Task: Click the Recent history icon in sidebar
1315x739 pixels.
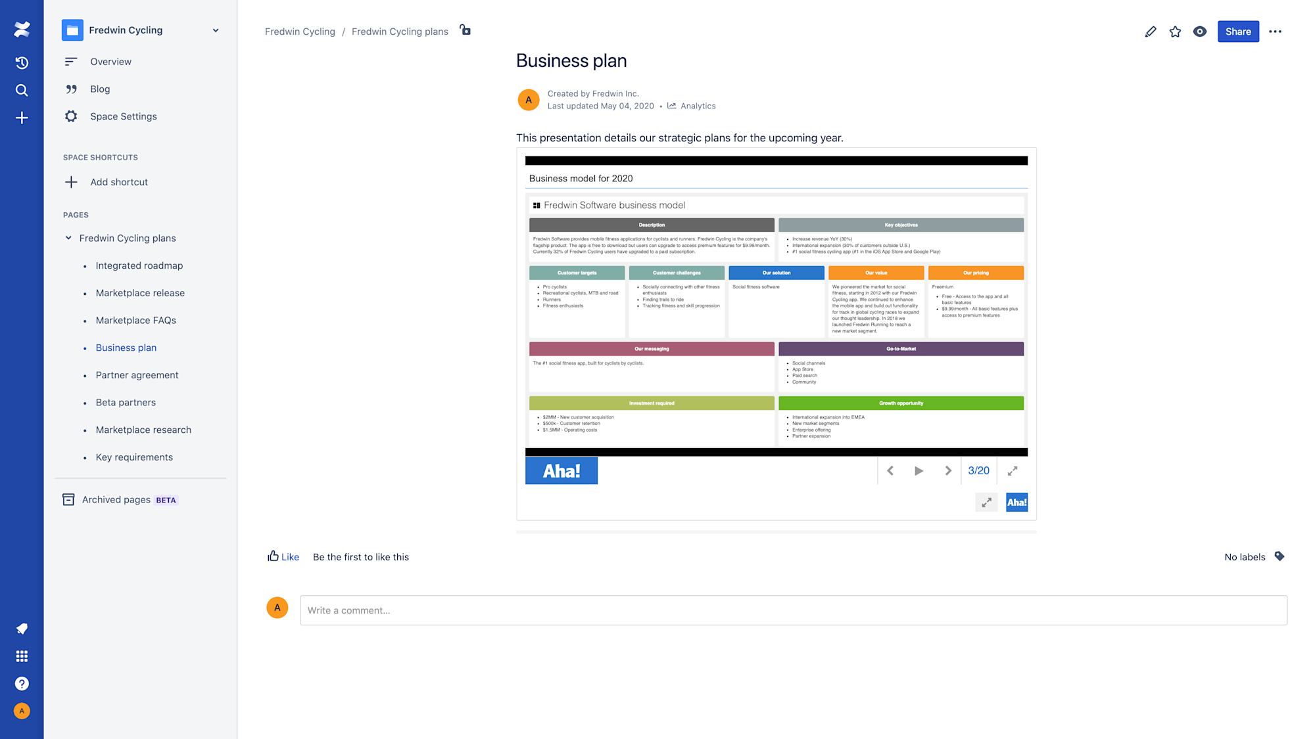Action: 22,62
